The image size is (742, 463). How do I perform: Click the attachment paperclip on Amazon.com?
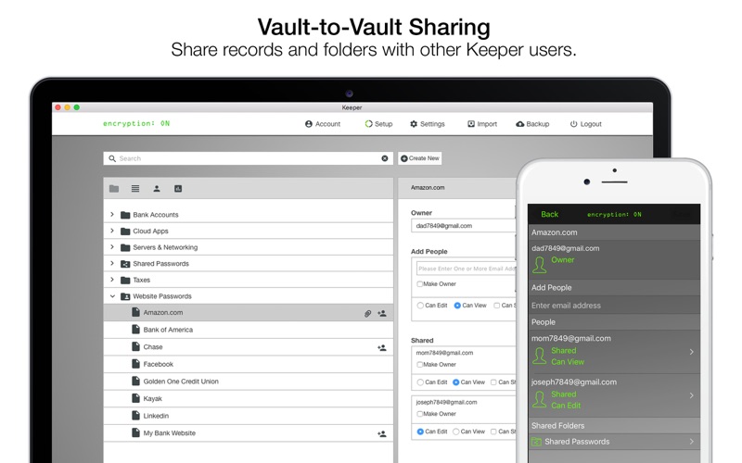coord(367,314)
